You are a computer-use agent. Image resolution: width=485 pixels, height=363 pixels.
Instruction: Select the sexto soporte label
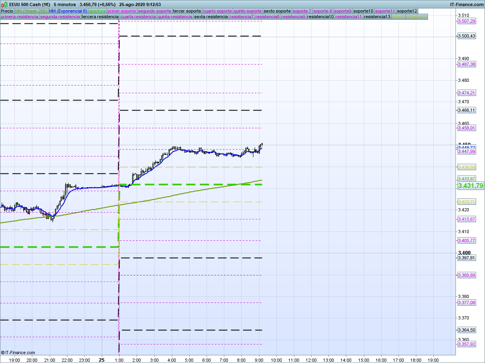click(x=277, y=11)
